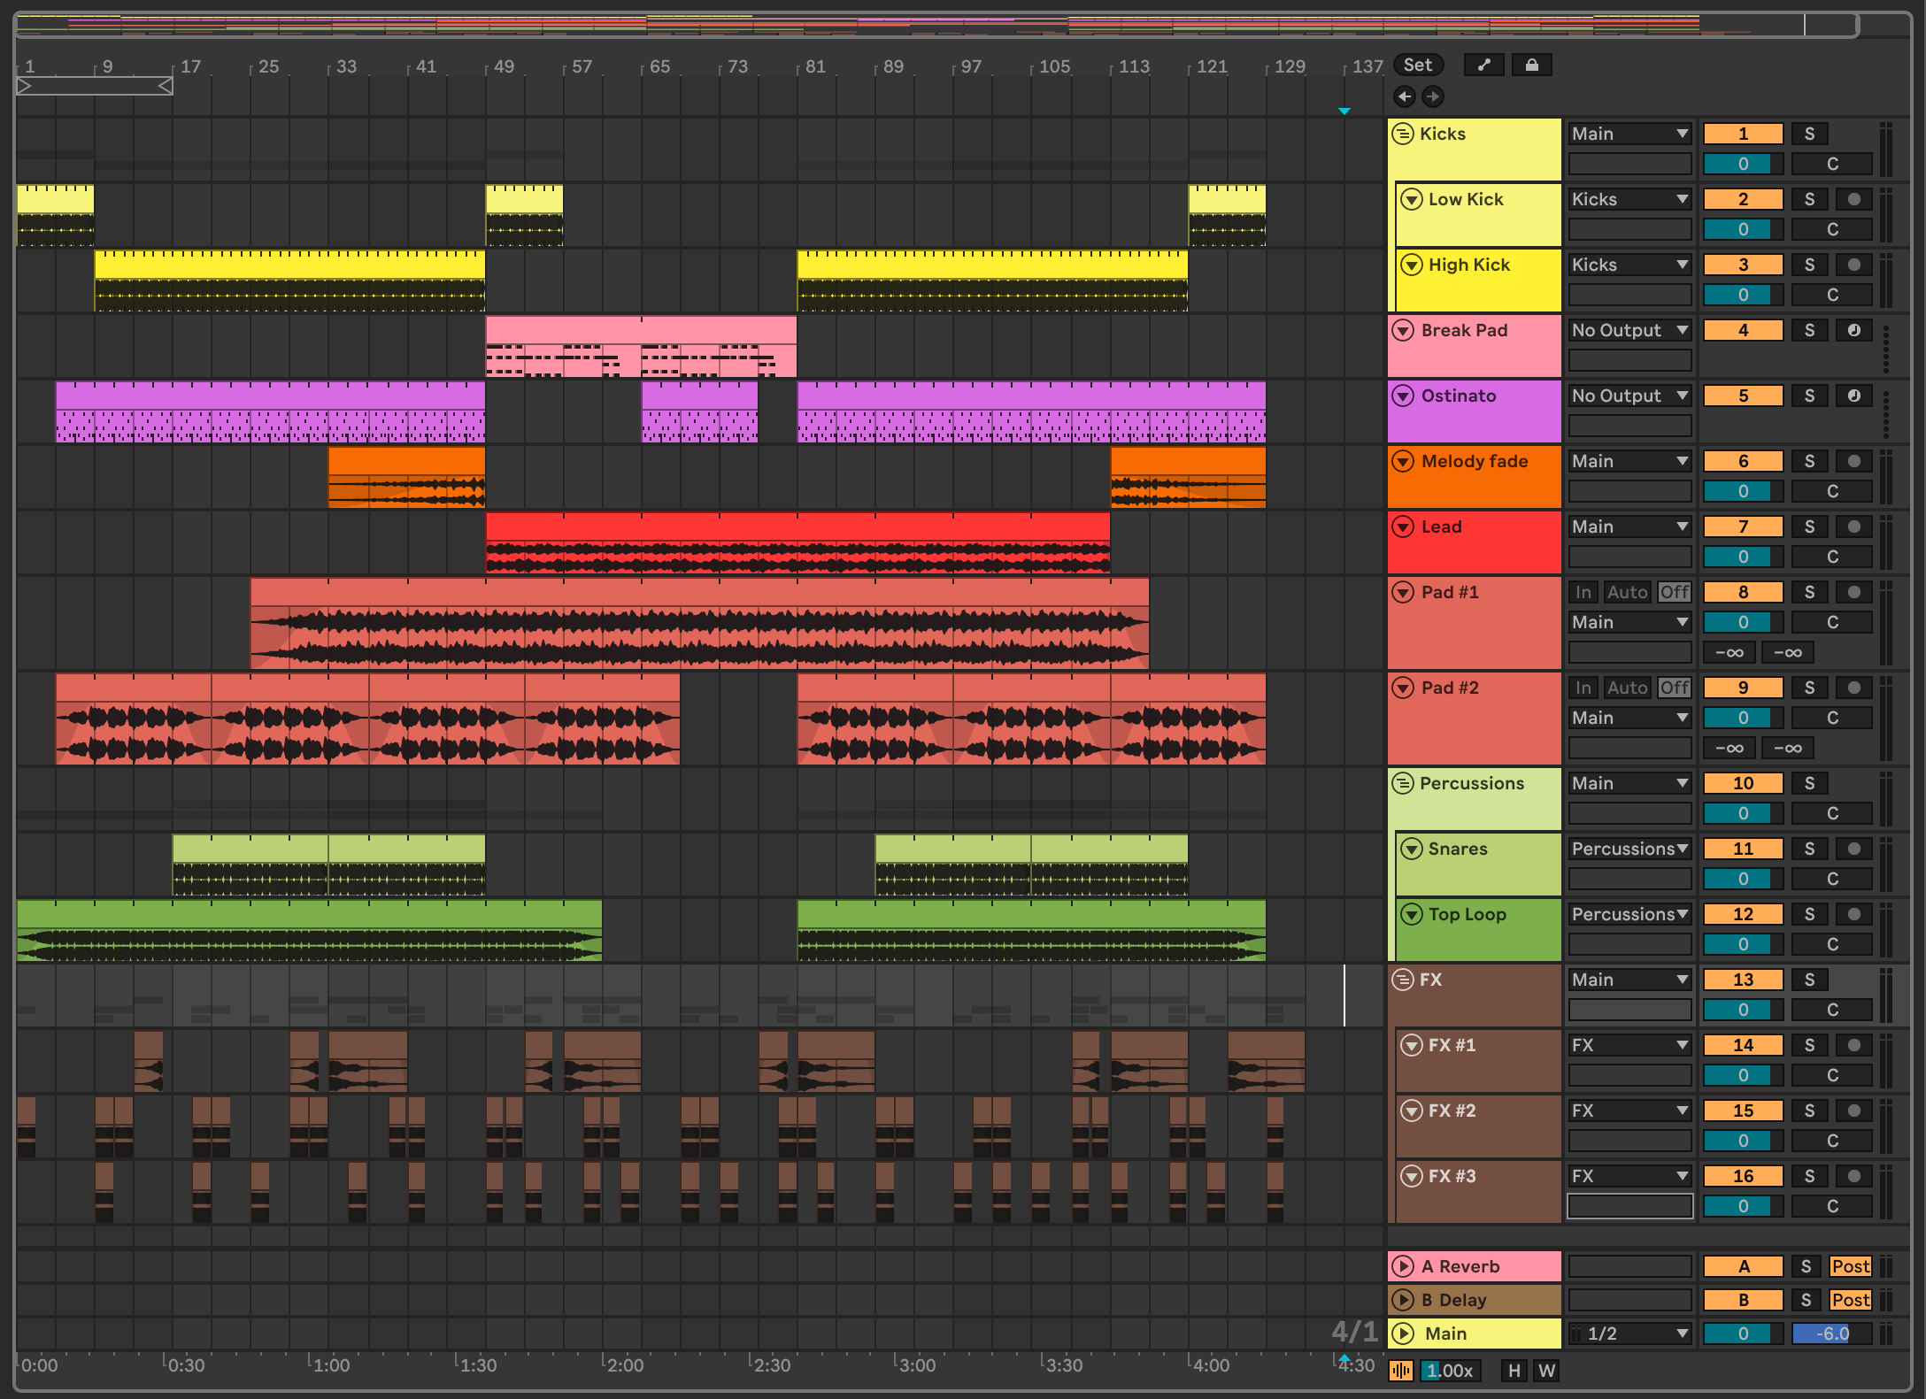Open Pad #1 Main output dropdown
Image resolution: width=1926 pixels, height=1399 pixels.
pos(1630,622)
